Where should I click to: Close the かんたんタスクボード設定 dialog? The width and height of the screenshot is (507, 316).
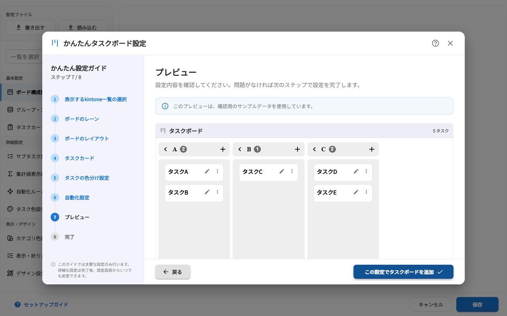coord(450,43)
